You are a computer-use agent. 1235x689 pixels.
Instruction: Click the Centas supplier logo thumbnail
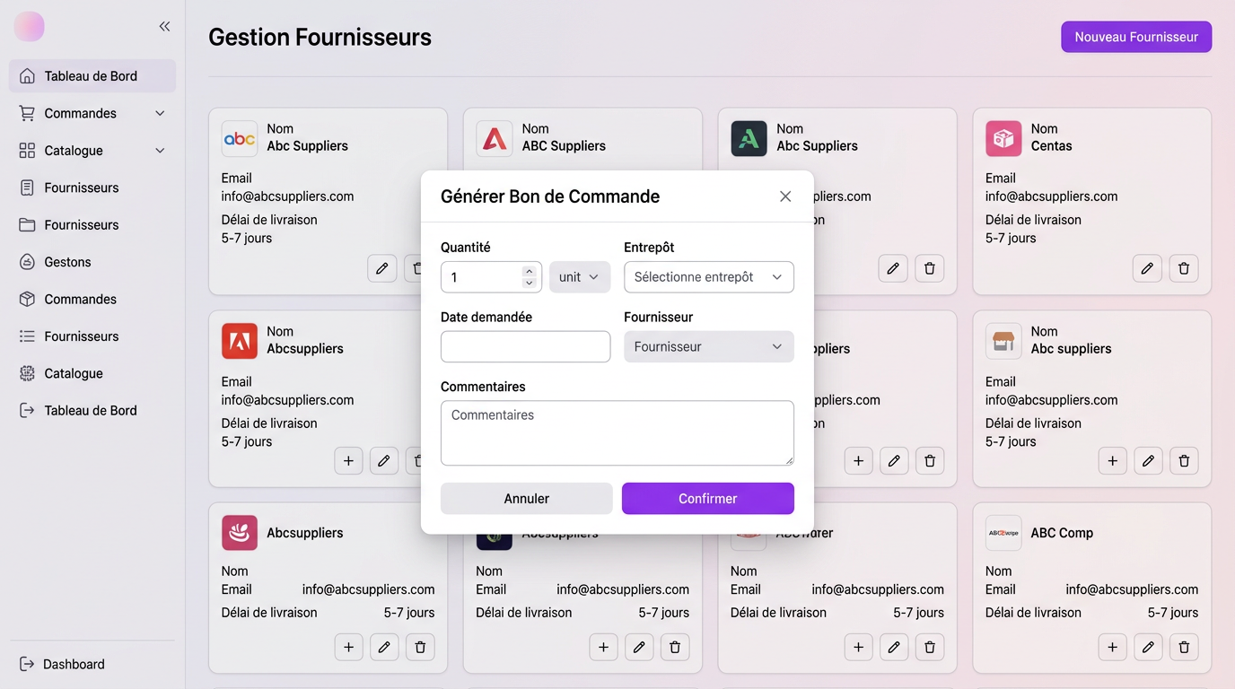pos(1003,139)
